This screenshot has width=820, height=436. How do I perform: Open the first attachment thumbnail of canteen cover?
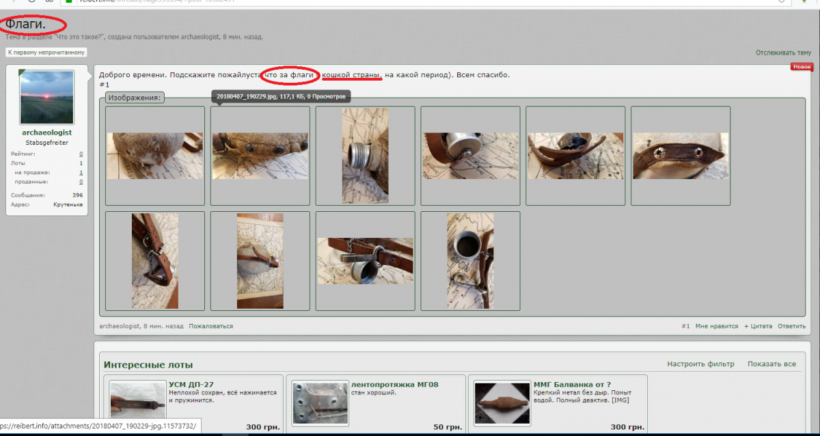point(155,156)
